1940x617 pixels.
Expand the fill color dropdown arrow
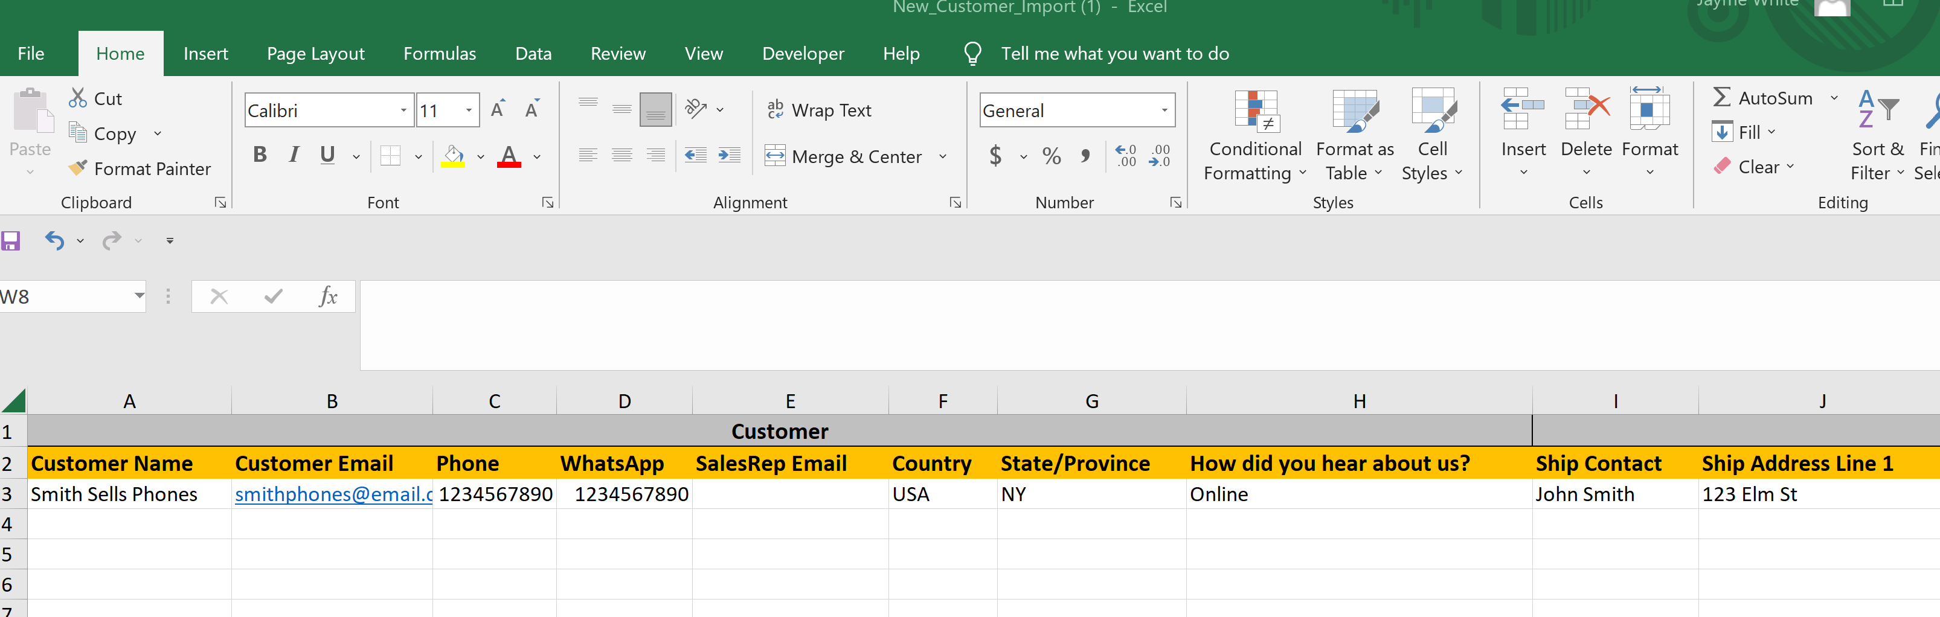click(x=481, y=156)
